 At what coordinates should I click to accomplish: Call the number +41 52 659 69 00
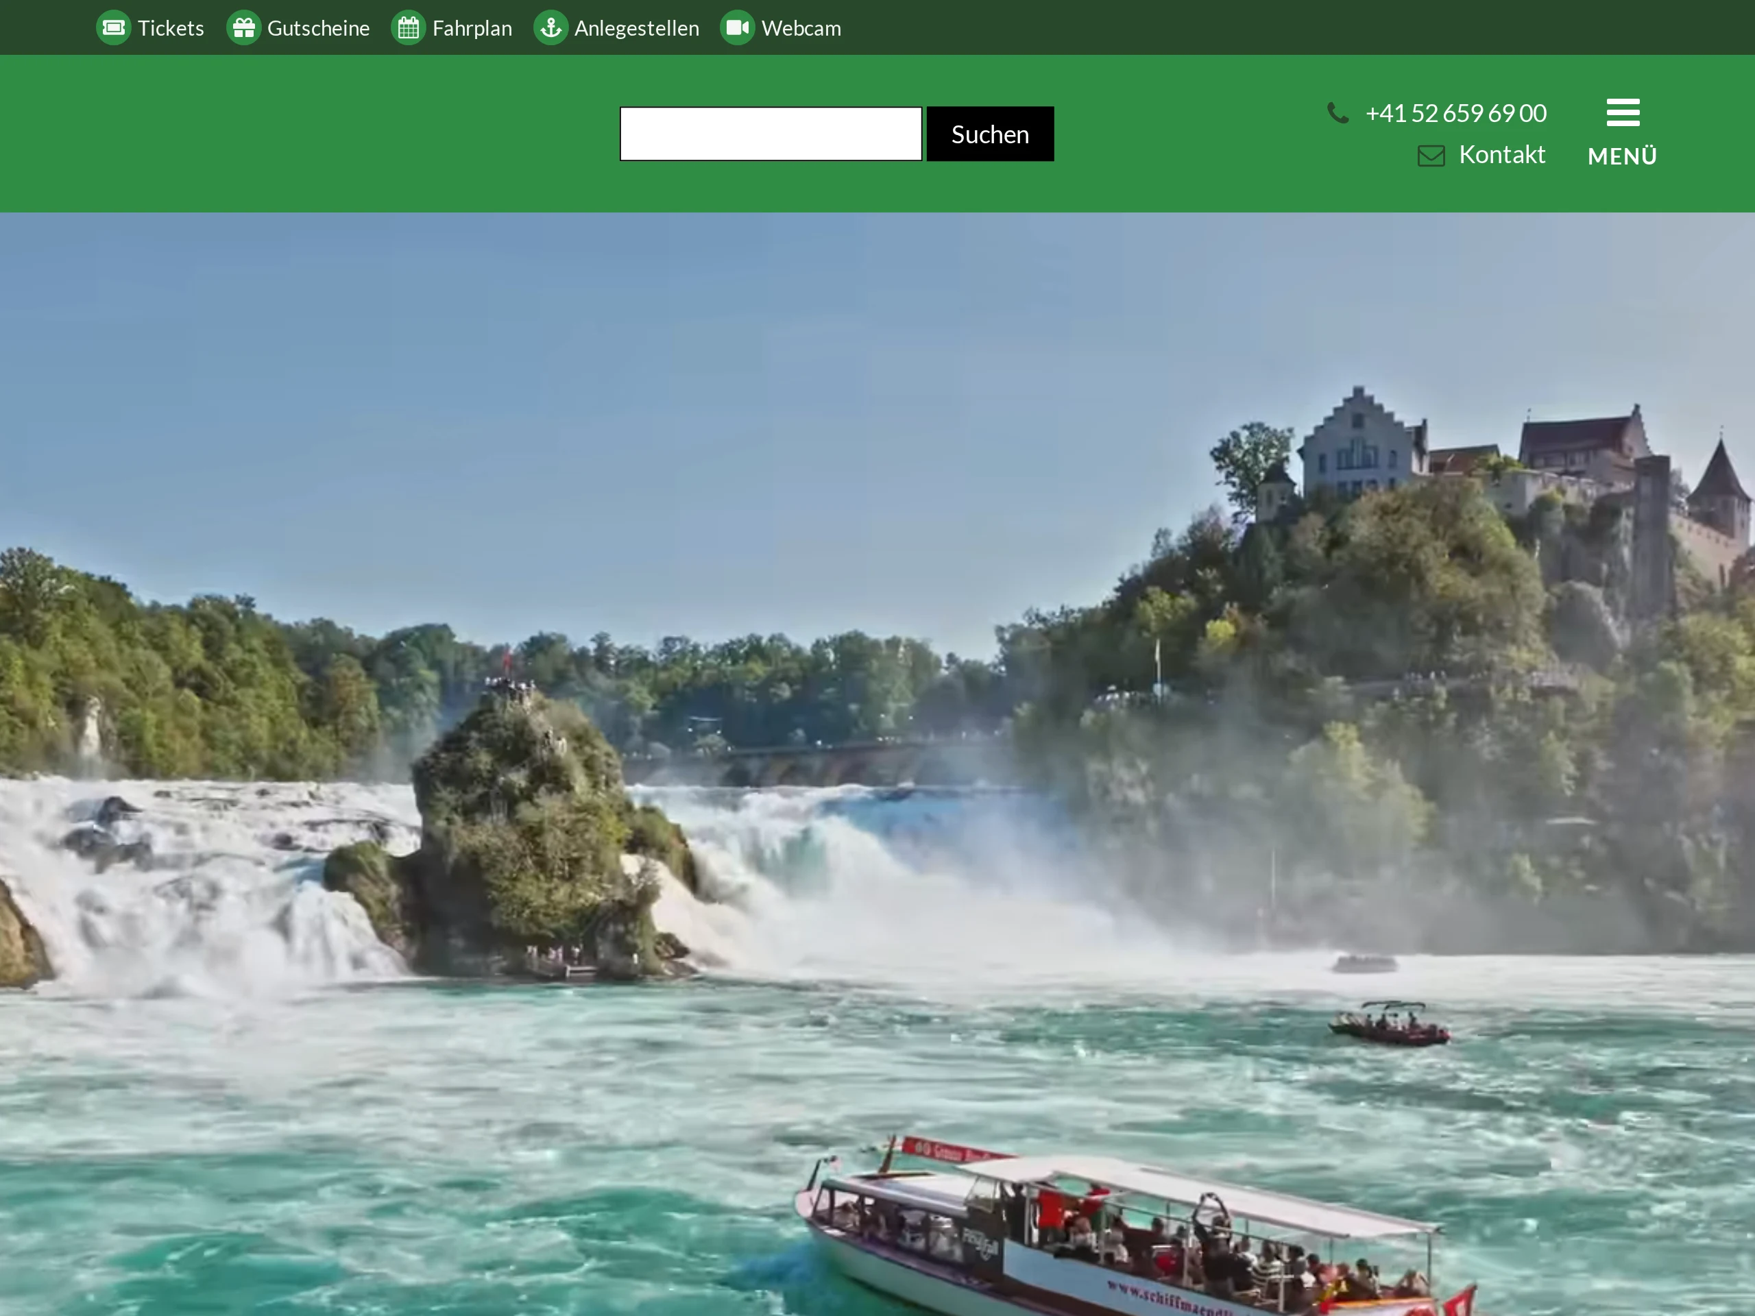click(x=1455, y=113)
